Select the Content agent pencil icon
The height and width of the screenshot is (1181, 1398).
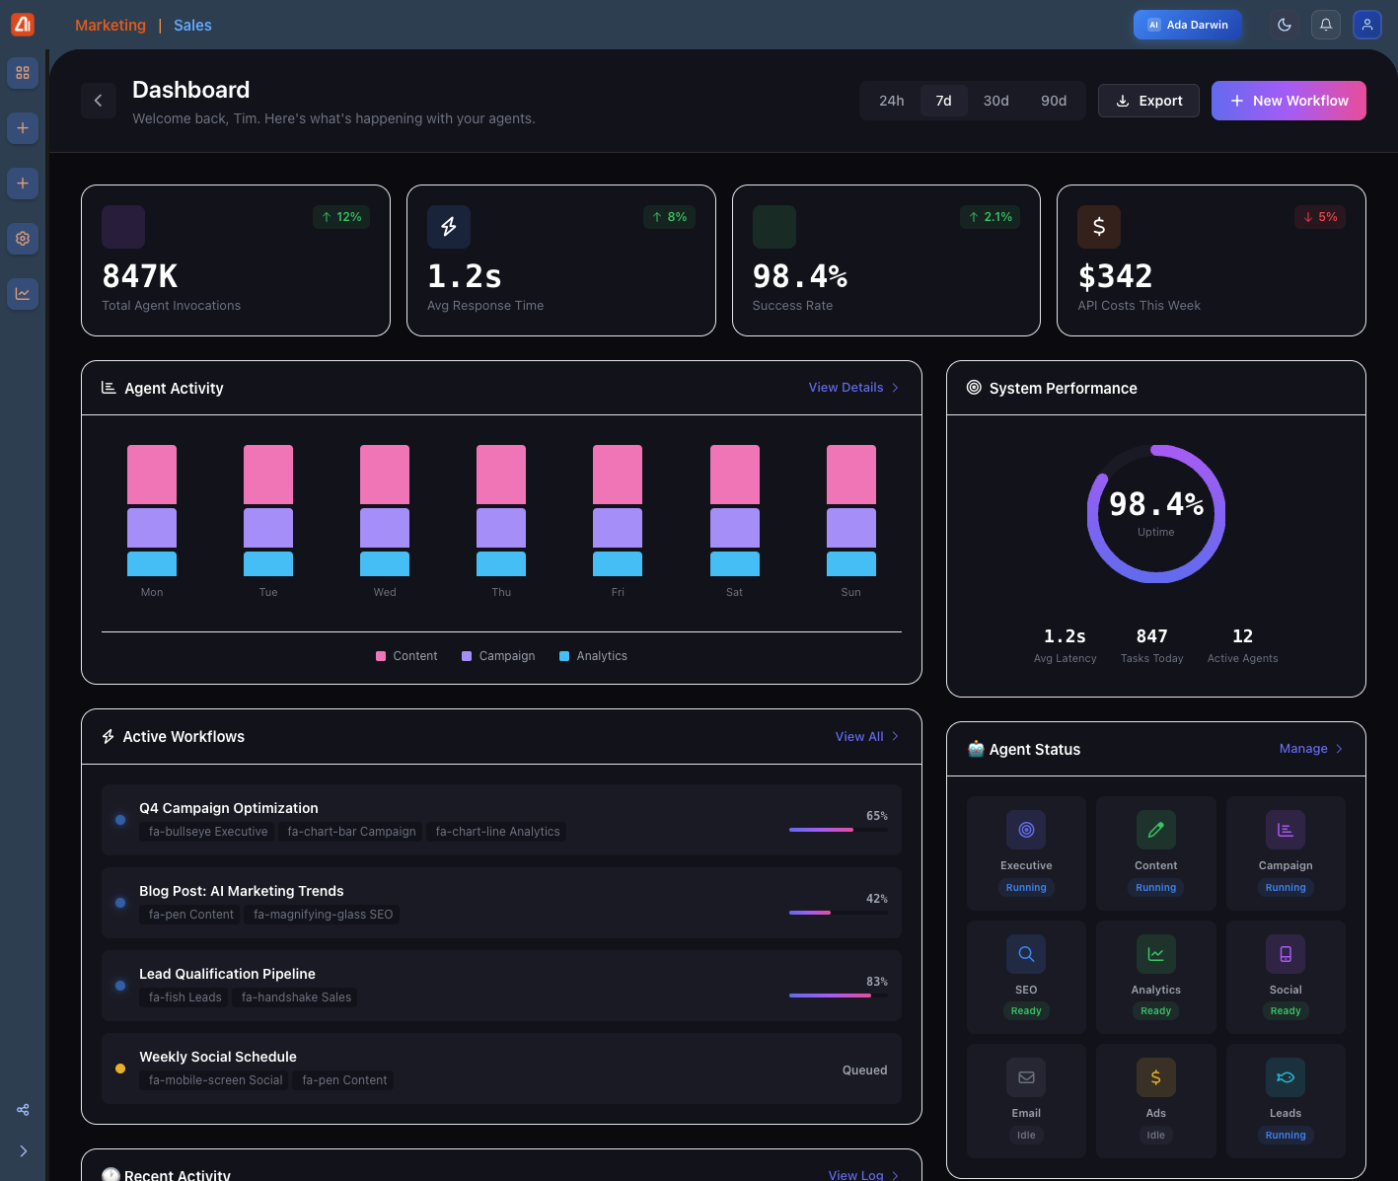[1156, 830]
